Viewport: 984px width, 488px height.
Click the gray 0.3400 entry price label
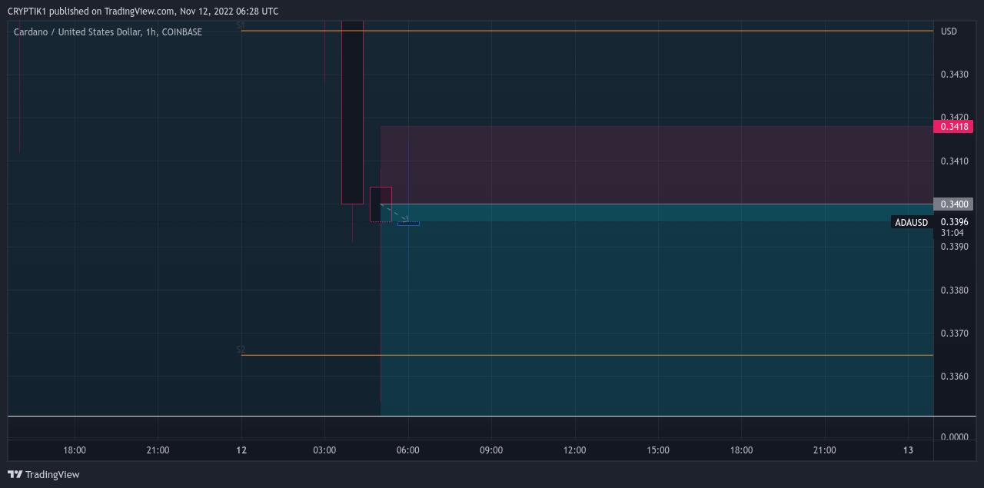point(953,204)
